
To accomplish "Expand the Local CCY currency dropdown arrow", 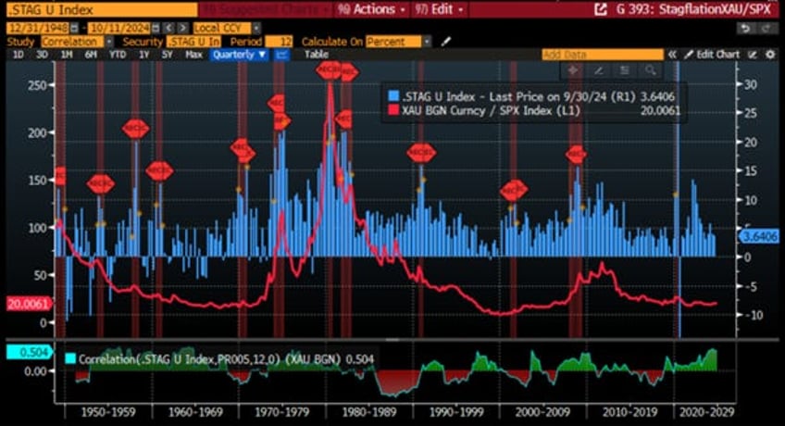I will pos(256,29).
